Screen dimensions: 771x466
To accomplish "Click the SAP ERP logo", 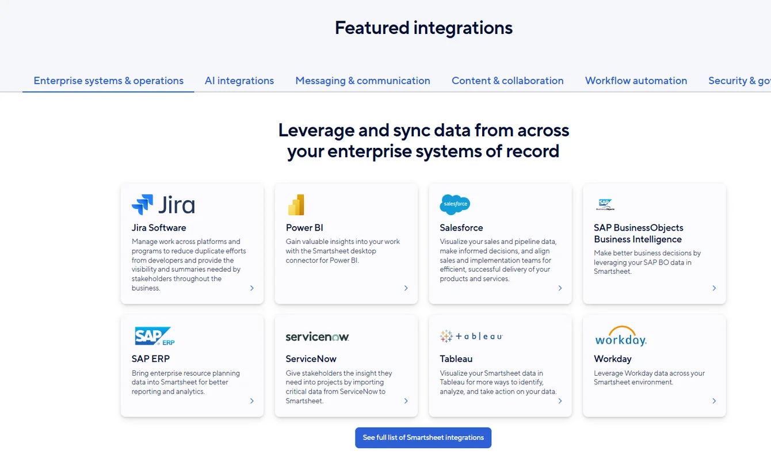I will tap(154, 336).
